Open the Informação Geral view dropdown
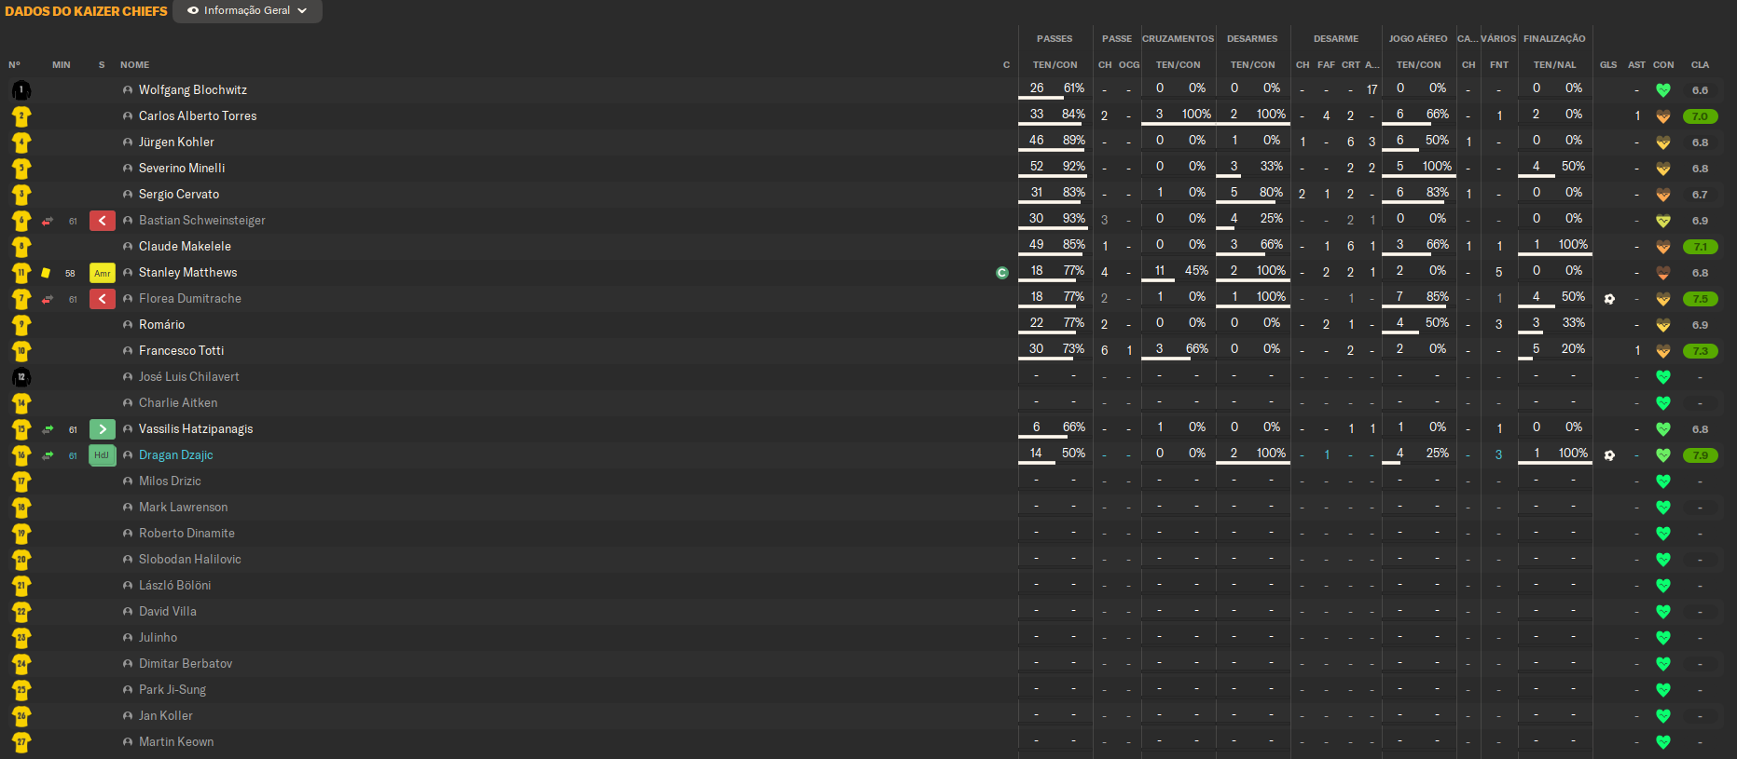The height and width of the screenshot is (759, 1737). point(247,11)
